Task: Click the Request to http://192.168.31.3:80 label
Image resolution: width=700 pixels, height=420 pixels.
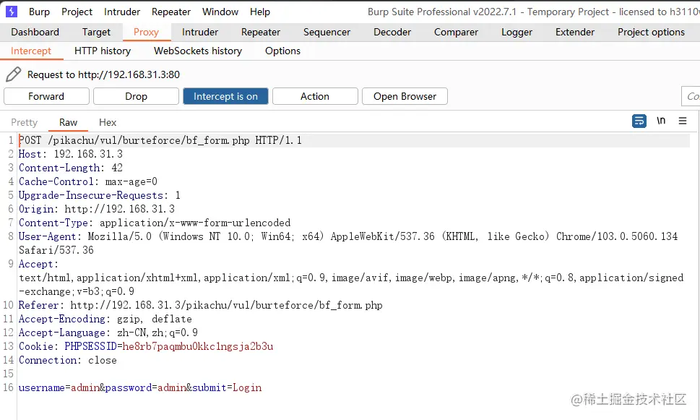Action: click(103, 74)
